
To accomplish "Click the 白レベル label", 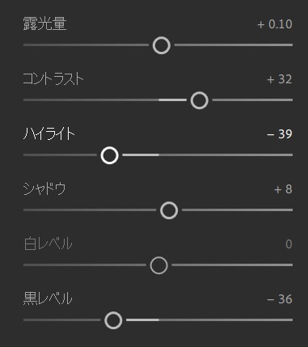I will point(48,243).
